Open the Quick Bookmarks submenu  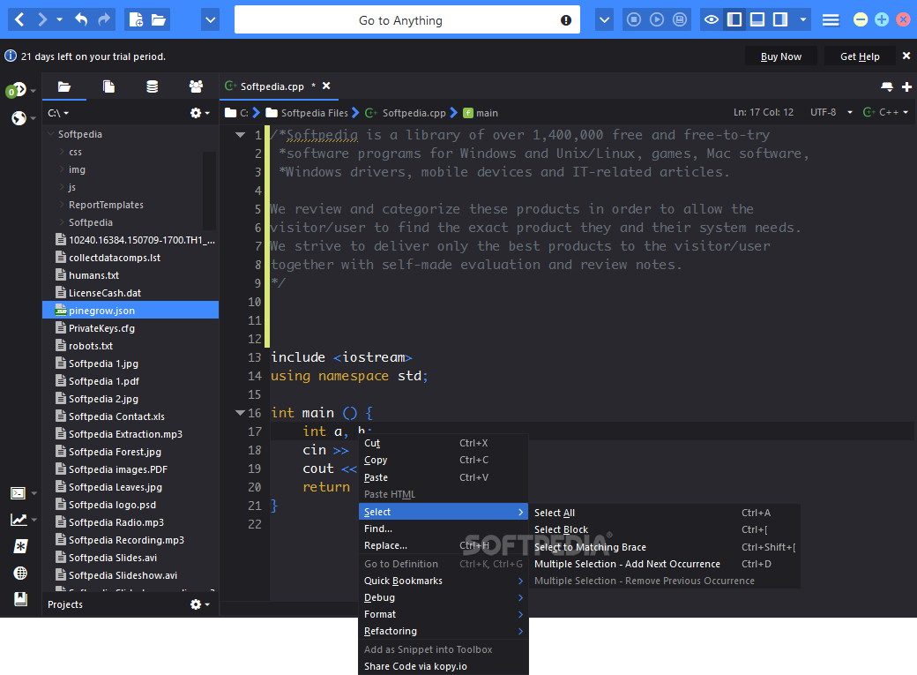tap(443, 581)
